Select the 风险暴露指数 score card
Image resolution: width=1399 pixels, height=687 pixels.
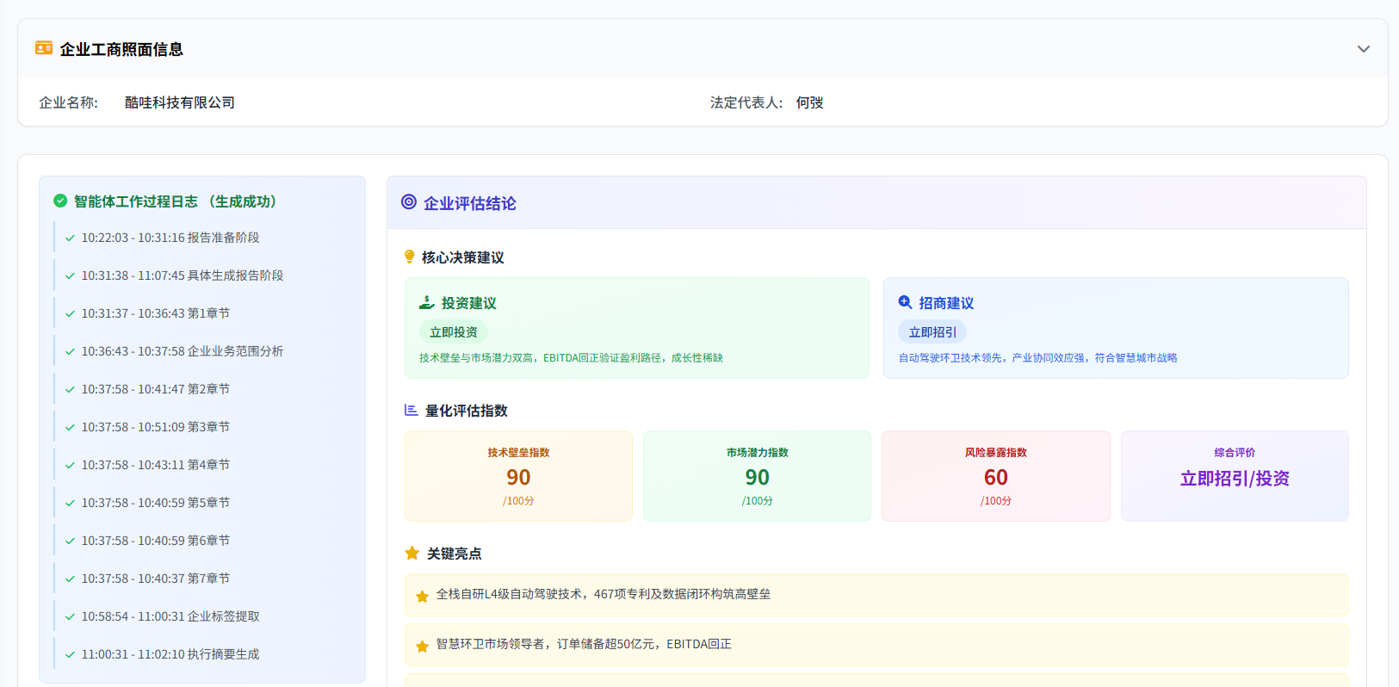(996, 475)
